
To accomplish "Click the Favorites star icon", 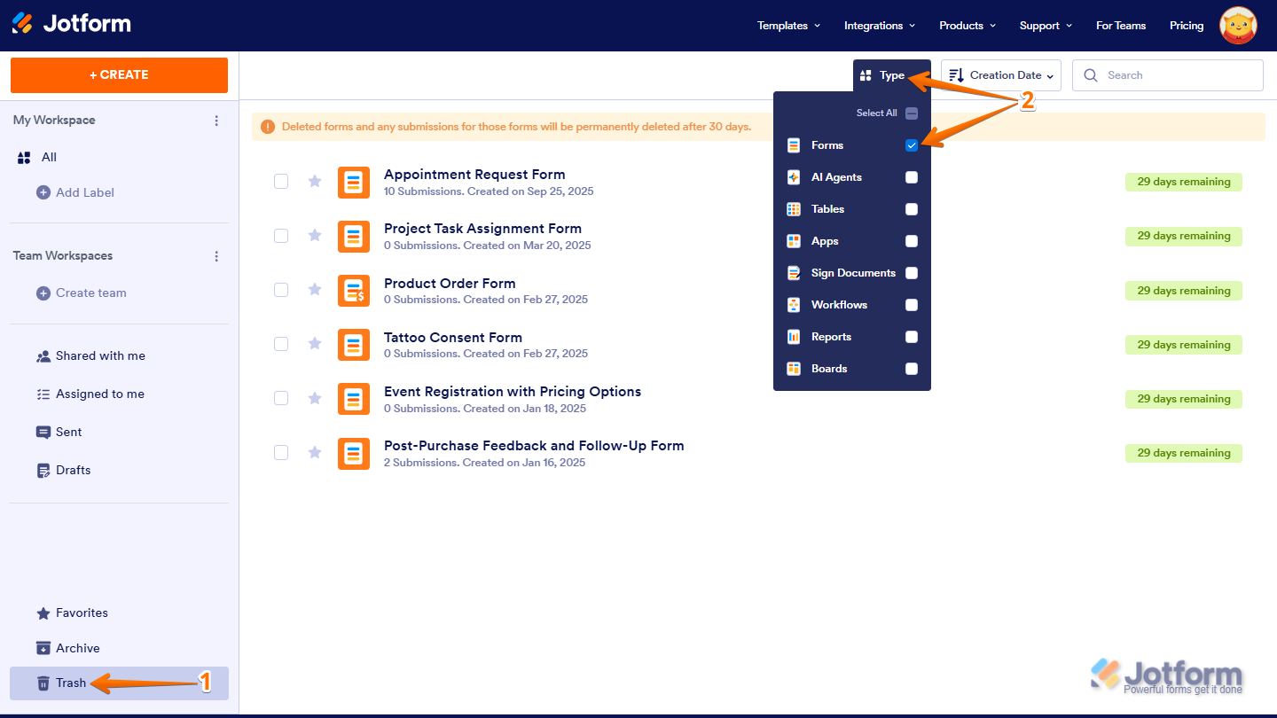I will click(x=43, y=613).
